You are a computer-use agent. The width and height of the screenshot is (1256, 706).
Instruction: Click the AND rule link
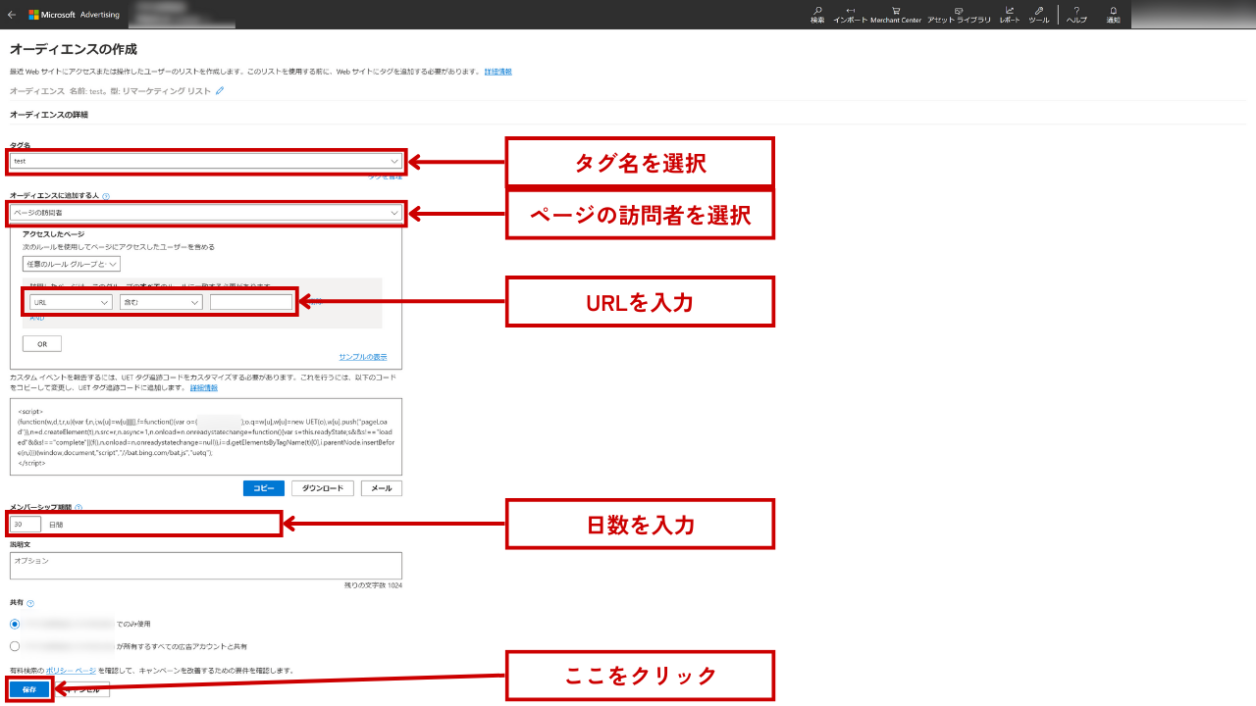click(x=36, y=318)
